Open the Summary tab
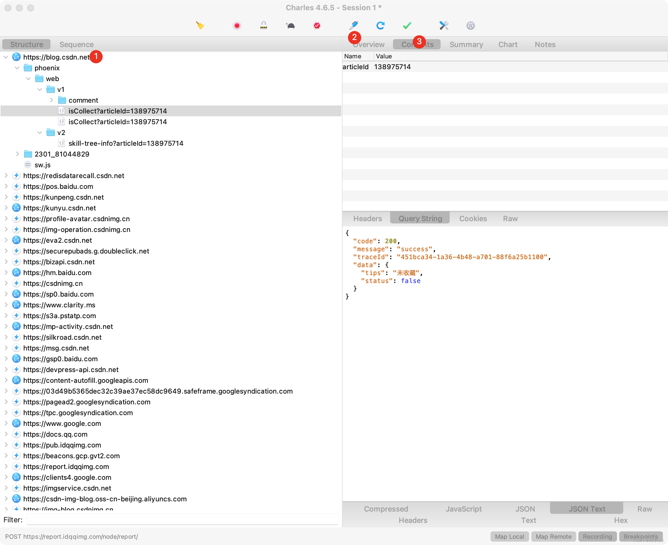This screenshot has height=545, width=668. (466, 44)
